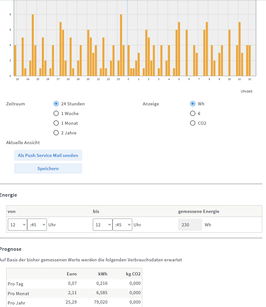Click Als Push Service Mail senden
The image size is (266, 307).
(x=48, y=155)
